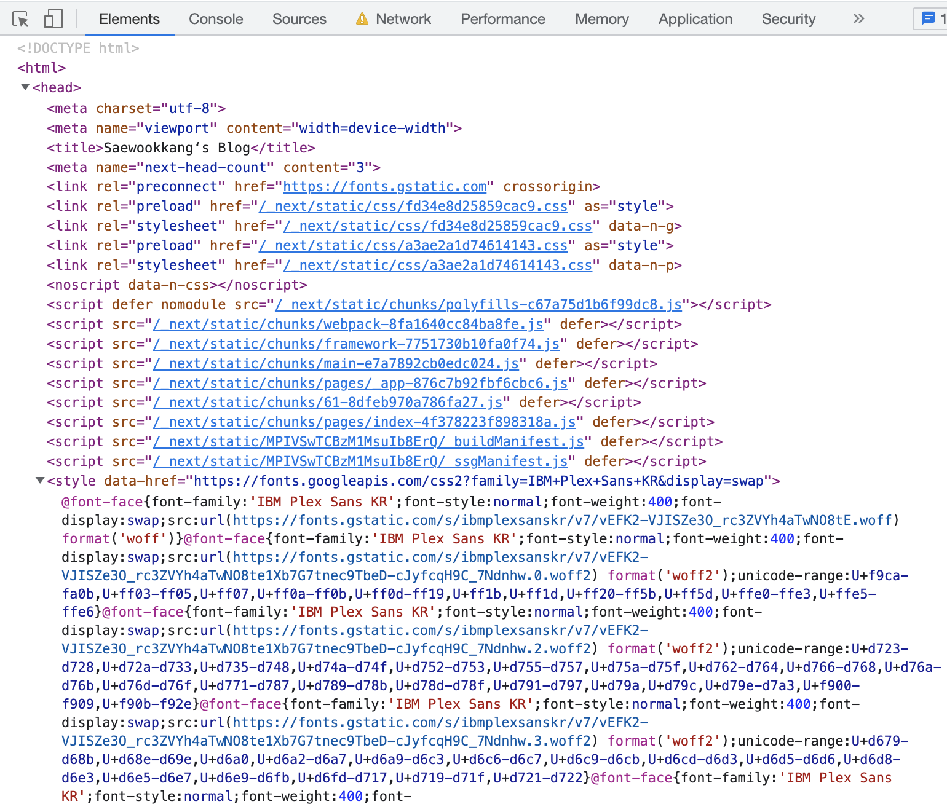Open the 61-8dfeb970a786fa27.js link
The height and width of the screenshot is (804, 947).
click(328, 402)
